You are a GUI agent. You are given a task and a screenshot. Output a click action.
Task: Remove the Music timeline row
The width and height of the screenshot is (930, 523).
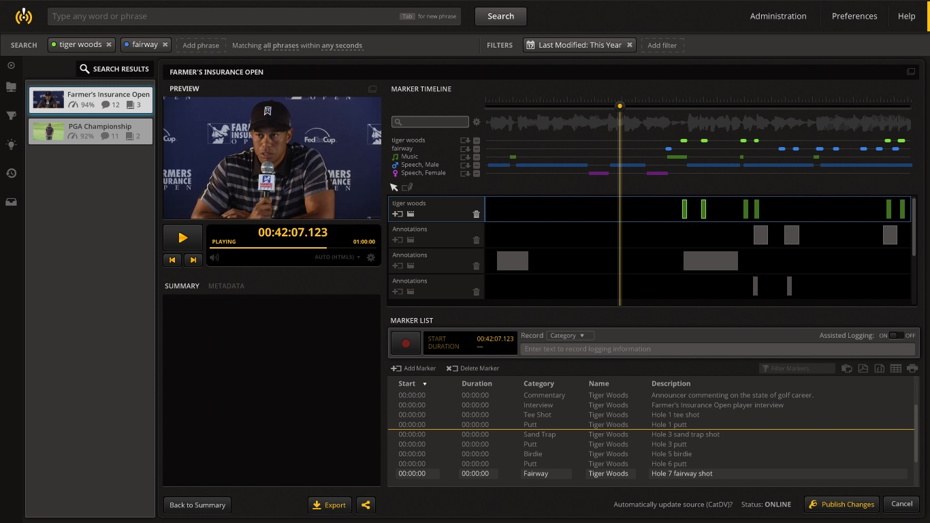[477, 157]
